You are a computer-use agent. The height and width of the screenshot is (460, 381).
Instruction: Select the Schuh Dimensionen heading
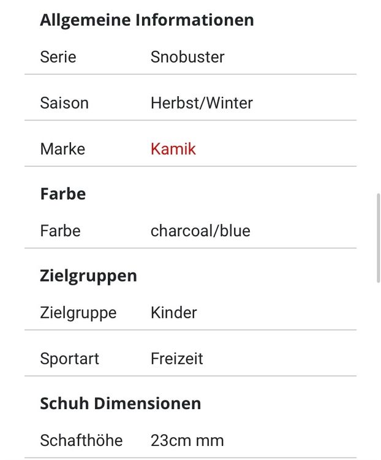[x=121, y=404]
